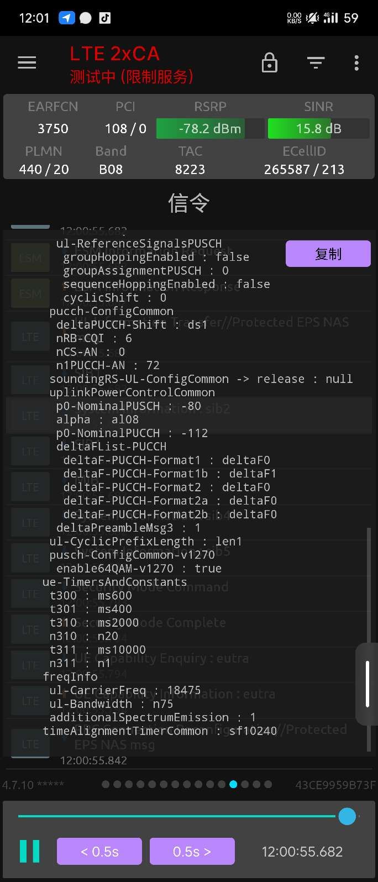Open the filter lines icon
This screenshot has height=882, width=378.
point(316,63)
